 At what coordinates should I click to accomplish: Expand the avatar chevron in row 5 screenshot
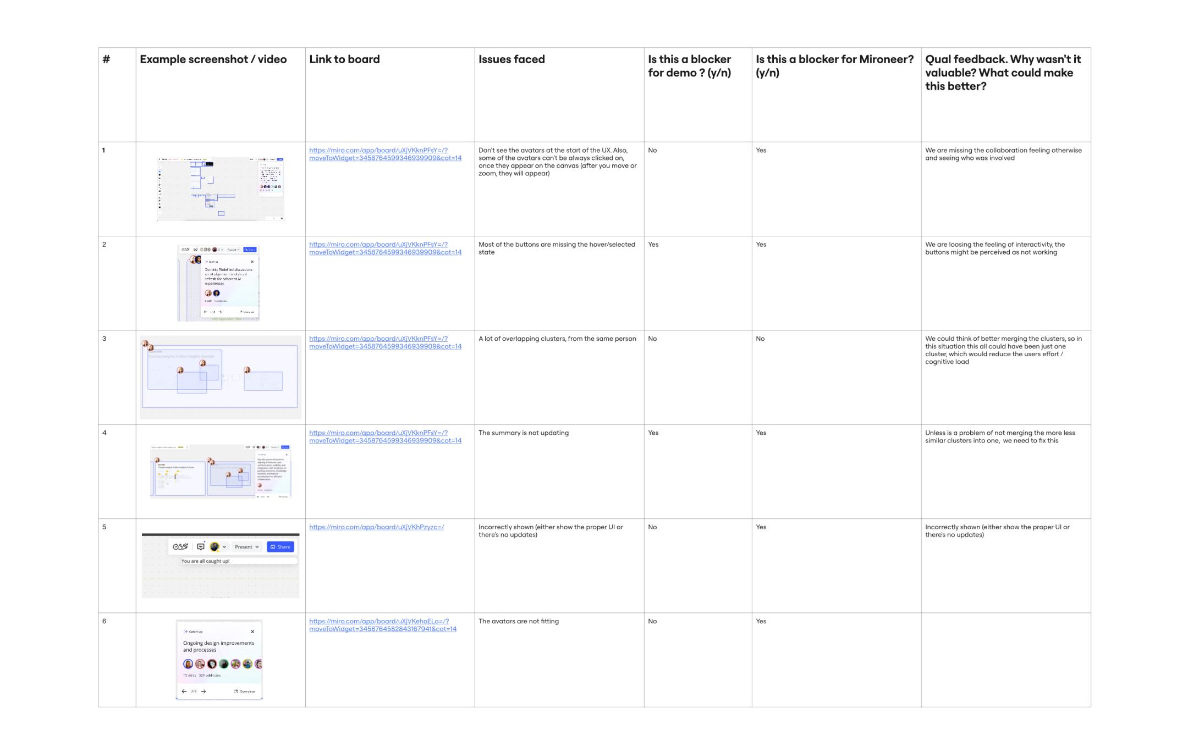(x=224, y=547)
